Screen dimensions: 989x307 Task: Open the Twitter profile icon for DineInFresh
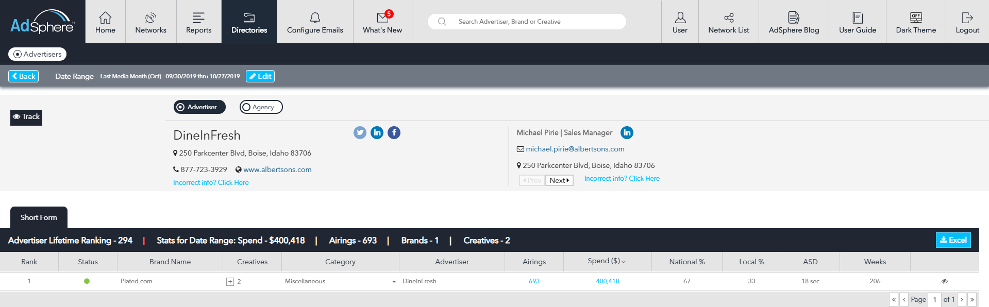(360, 133)
